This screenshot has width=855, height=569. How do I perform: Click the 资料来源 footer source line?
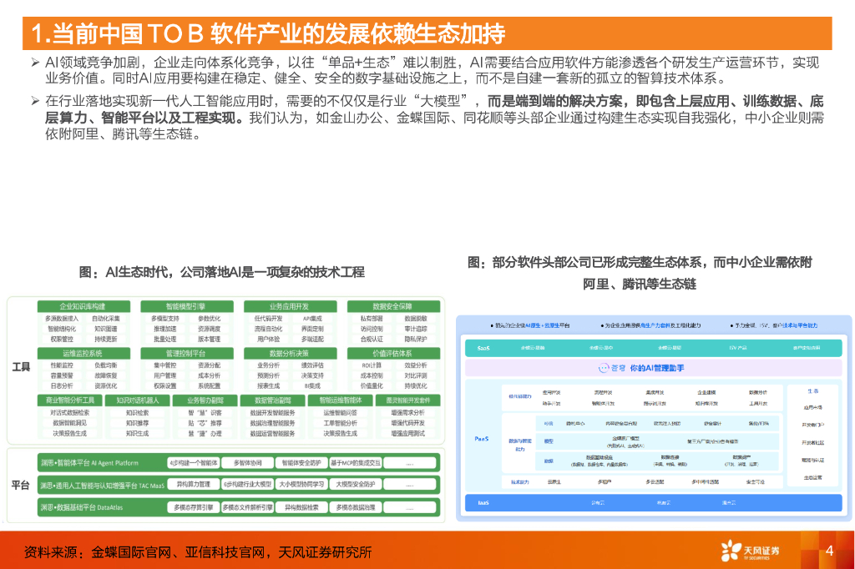point(198,552)
